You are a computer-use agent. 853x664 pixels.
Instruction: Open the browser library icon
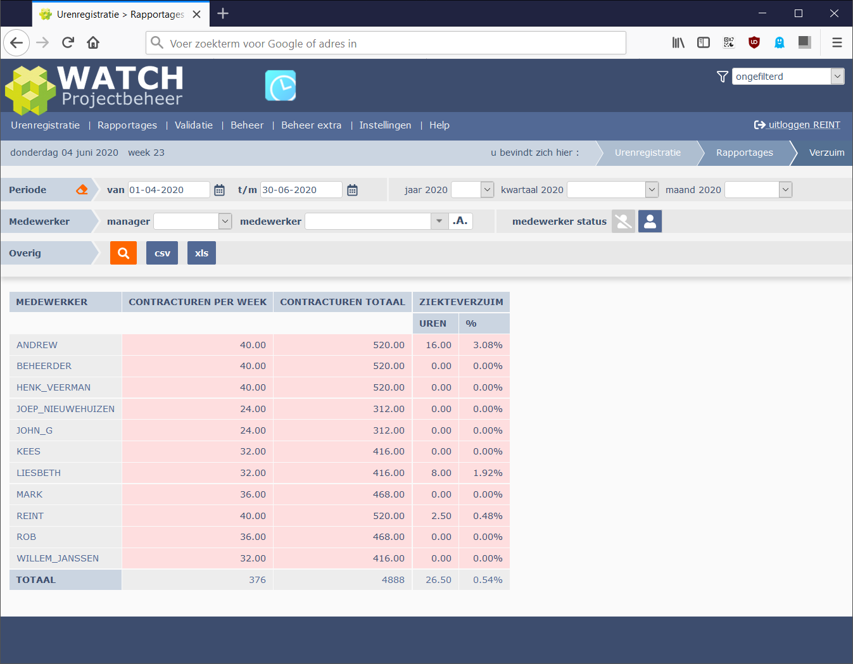[x=678, y=42]
